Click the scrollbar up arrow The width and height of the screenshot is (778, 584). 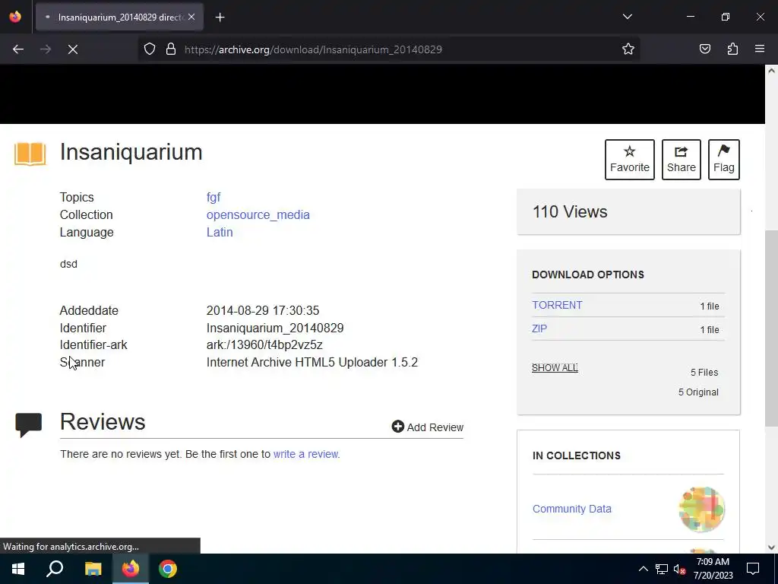pos(772,71)
